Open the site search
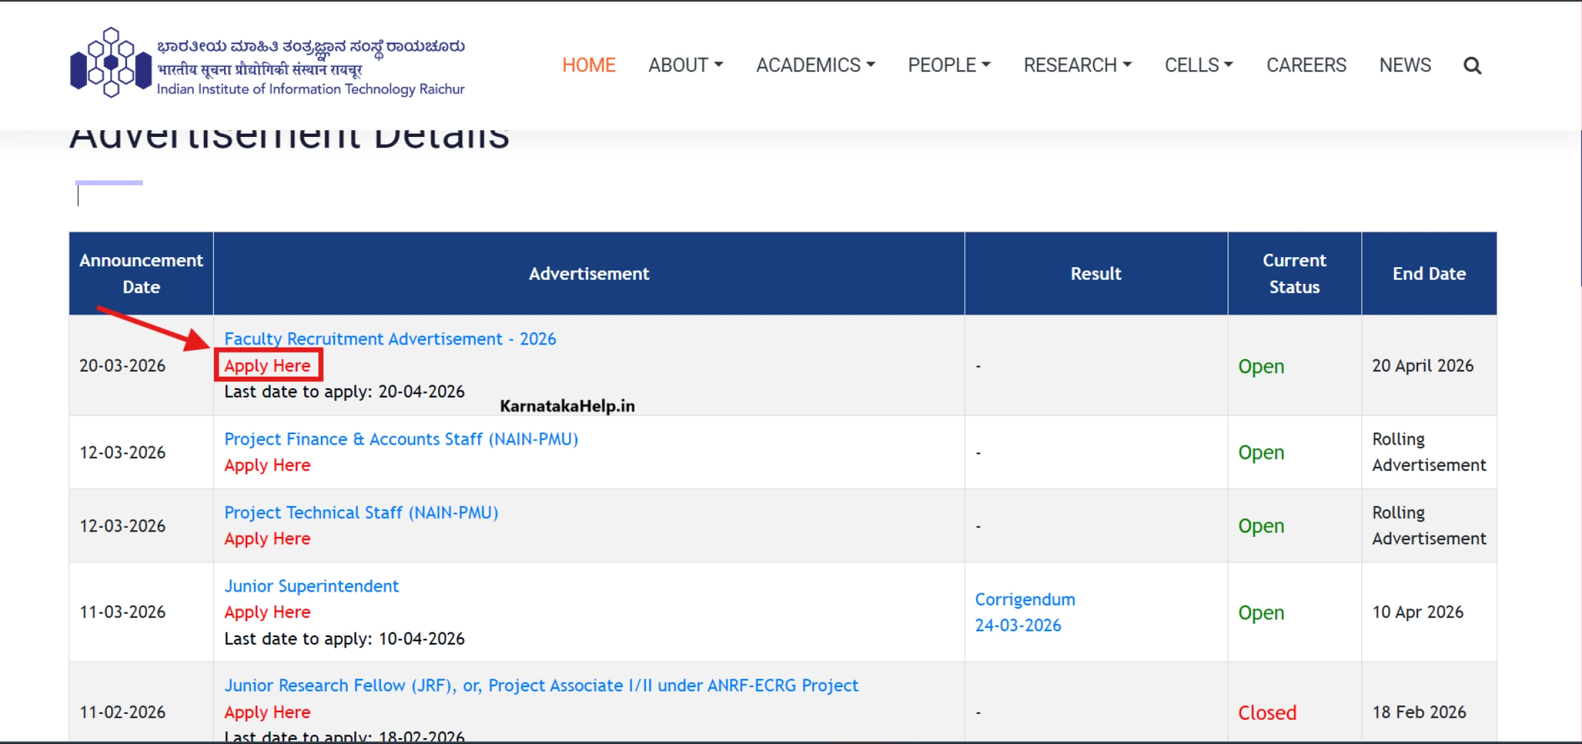The height and width of the screenshot is (744, 1582). coord(1472,65)
